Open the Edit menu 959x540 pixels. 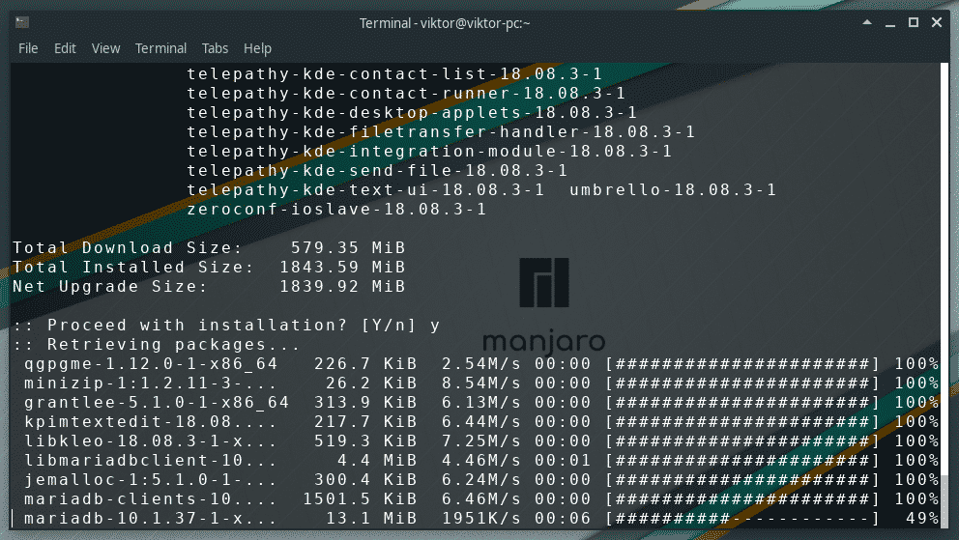pos(65,48)
